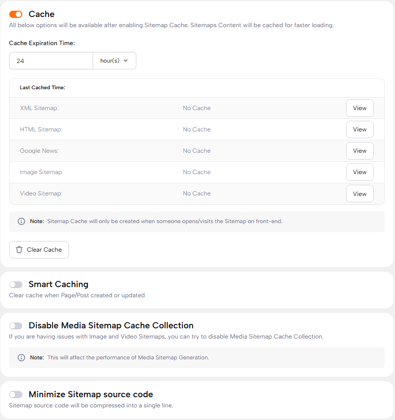View the HTML Sitemap cache
Viewport: 395px width, 420px height.
pos(359,129)
